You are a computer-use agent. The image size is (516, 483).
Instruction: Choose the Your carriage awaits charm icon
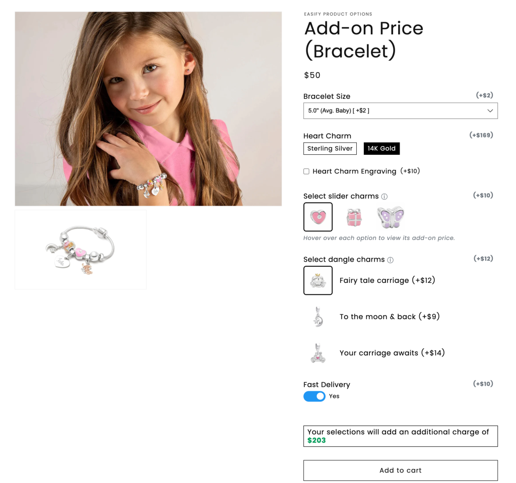317,352
